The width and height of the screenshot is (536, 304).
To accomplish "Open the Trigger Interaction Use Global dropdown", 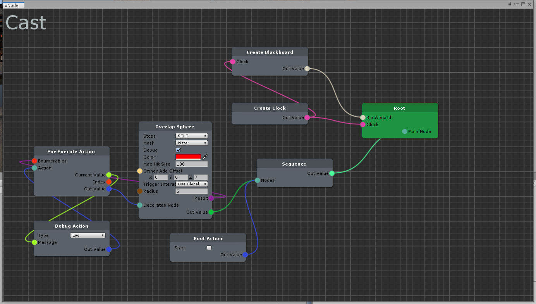I will [192, 184].
